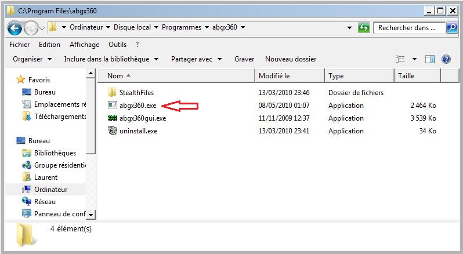This screenshot has width=463, height=254.
Task: Click the Forward navigation arrow button
Action: [x=31, y=28]
